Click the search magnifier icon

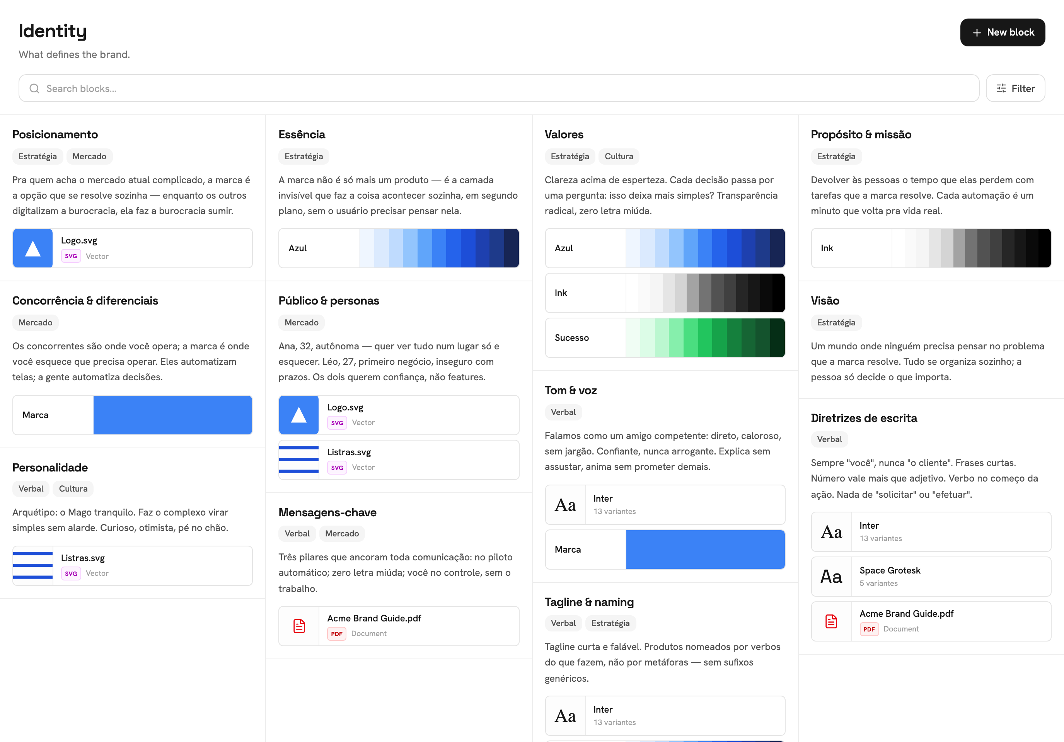click(x=34, y=88)
